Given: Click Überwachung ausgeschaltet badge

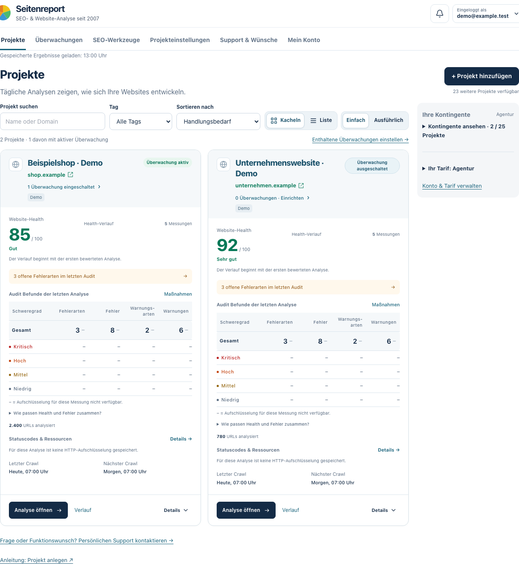Looking at the screenshot, I should (372, 166).
